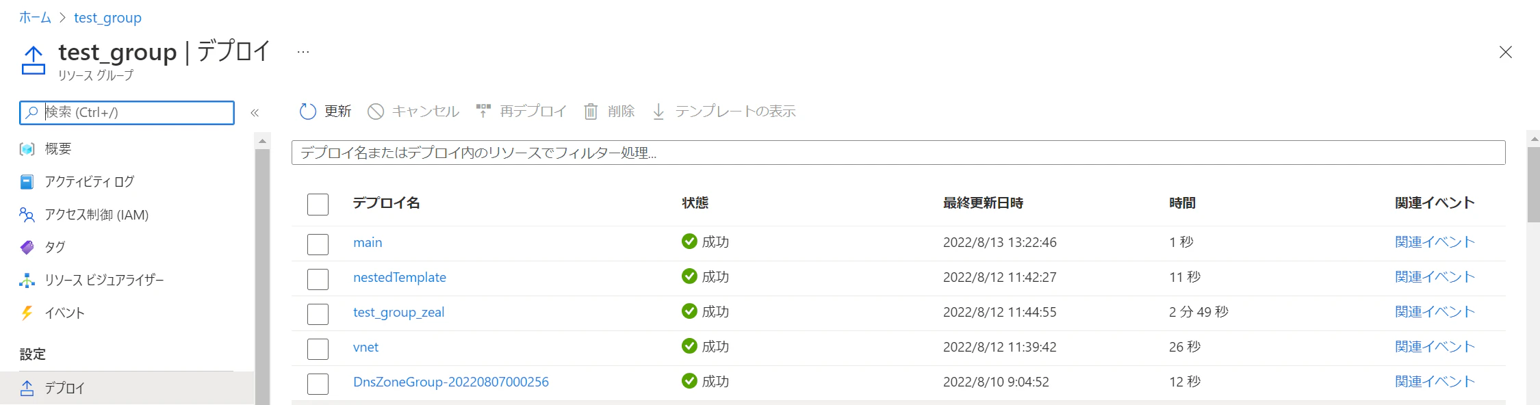Check the box for vnet deployment

pyautogui.click(x=318, y=349)
